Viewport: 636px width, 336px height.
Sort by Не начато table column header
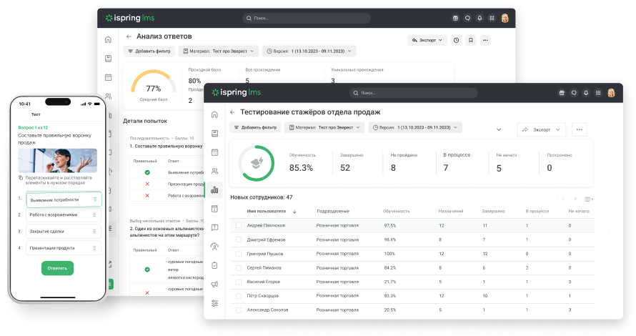coord(579,211)
